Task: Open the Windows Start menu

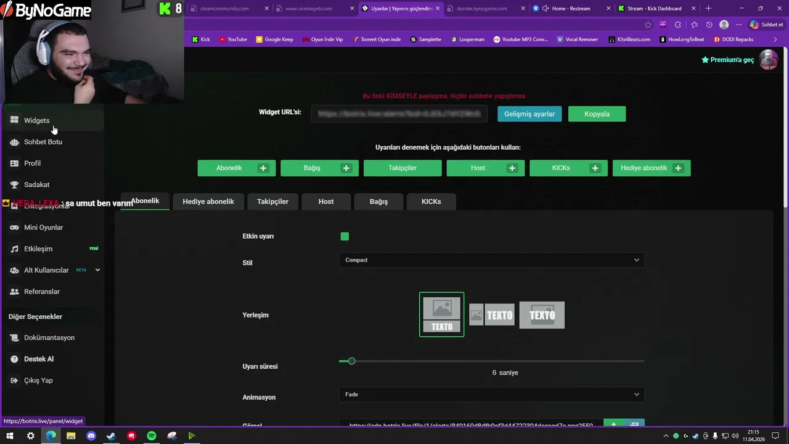Action: (10, 436)
